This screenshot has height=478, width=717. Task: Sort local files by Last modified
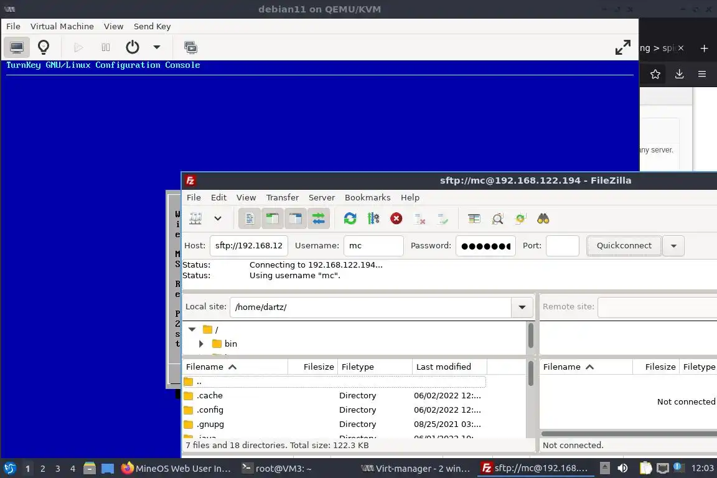pyautogui.click(x=449, y=367)
